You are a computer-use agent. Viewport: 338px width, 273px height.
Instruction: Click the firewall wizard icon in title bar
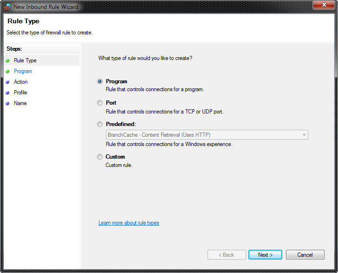(x=7, y=7)
